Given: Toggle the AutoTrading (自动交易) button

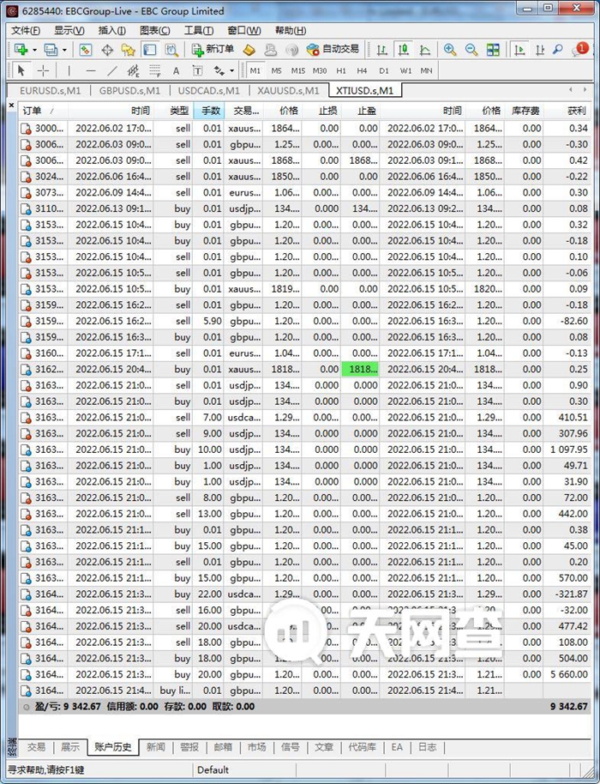Looking at the screenshot, I should point(333,50).
